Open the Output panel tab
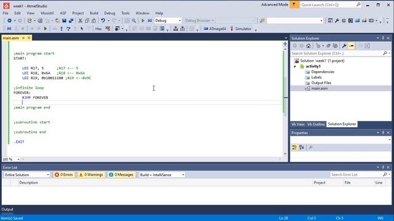Screen dimensions: 394x221 click(x=7, y=209)
